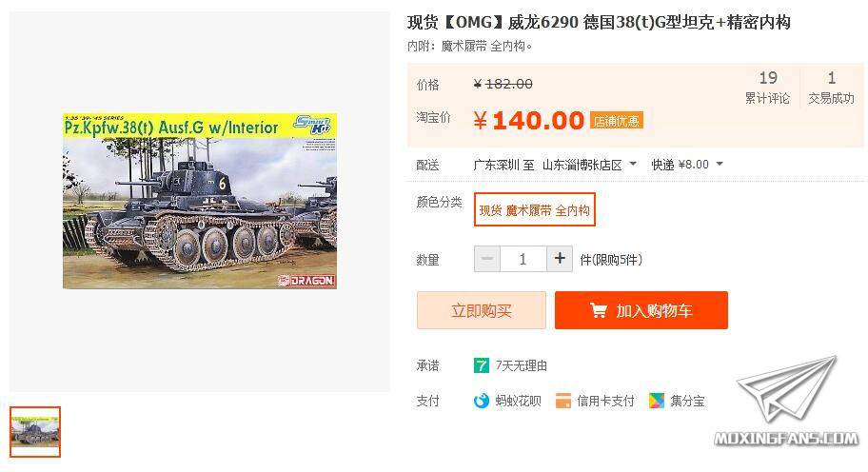Open the 19 累计评论 reviews tab

tap(767, 88)
